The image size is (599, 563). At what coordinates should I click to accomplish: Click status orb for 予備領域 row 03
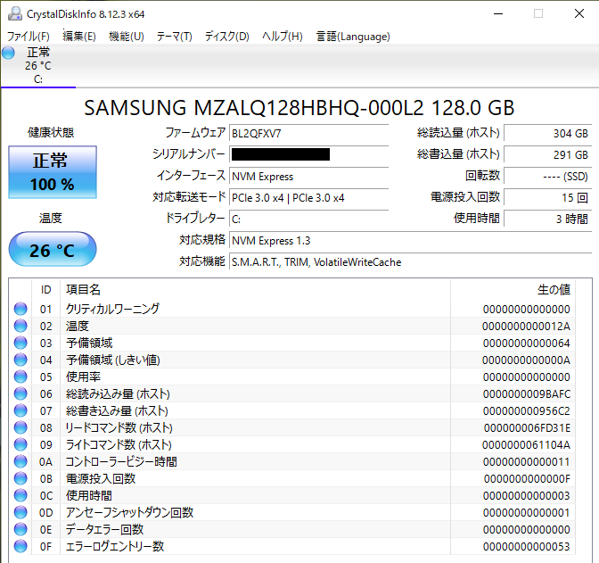coord(21,343)
